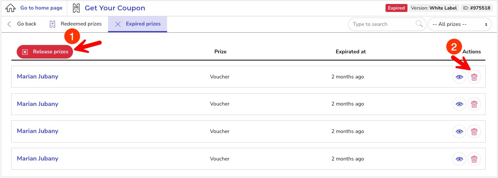
Task: Click the eye icon in the fourth row
Action: pos(459,159)
